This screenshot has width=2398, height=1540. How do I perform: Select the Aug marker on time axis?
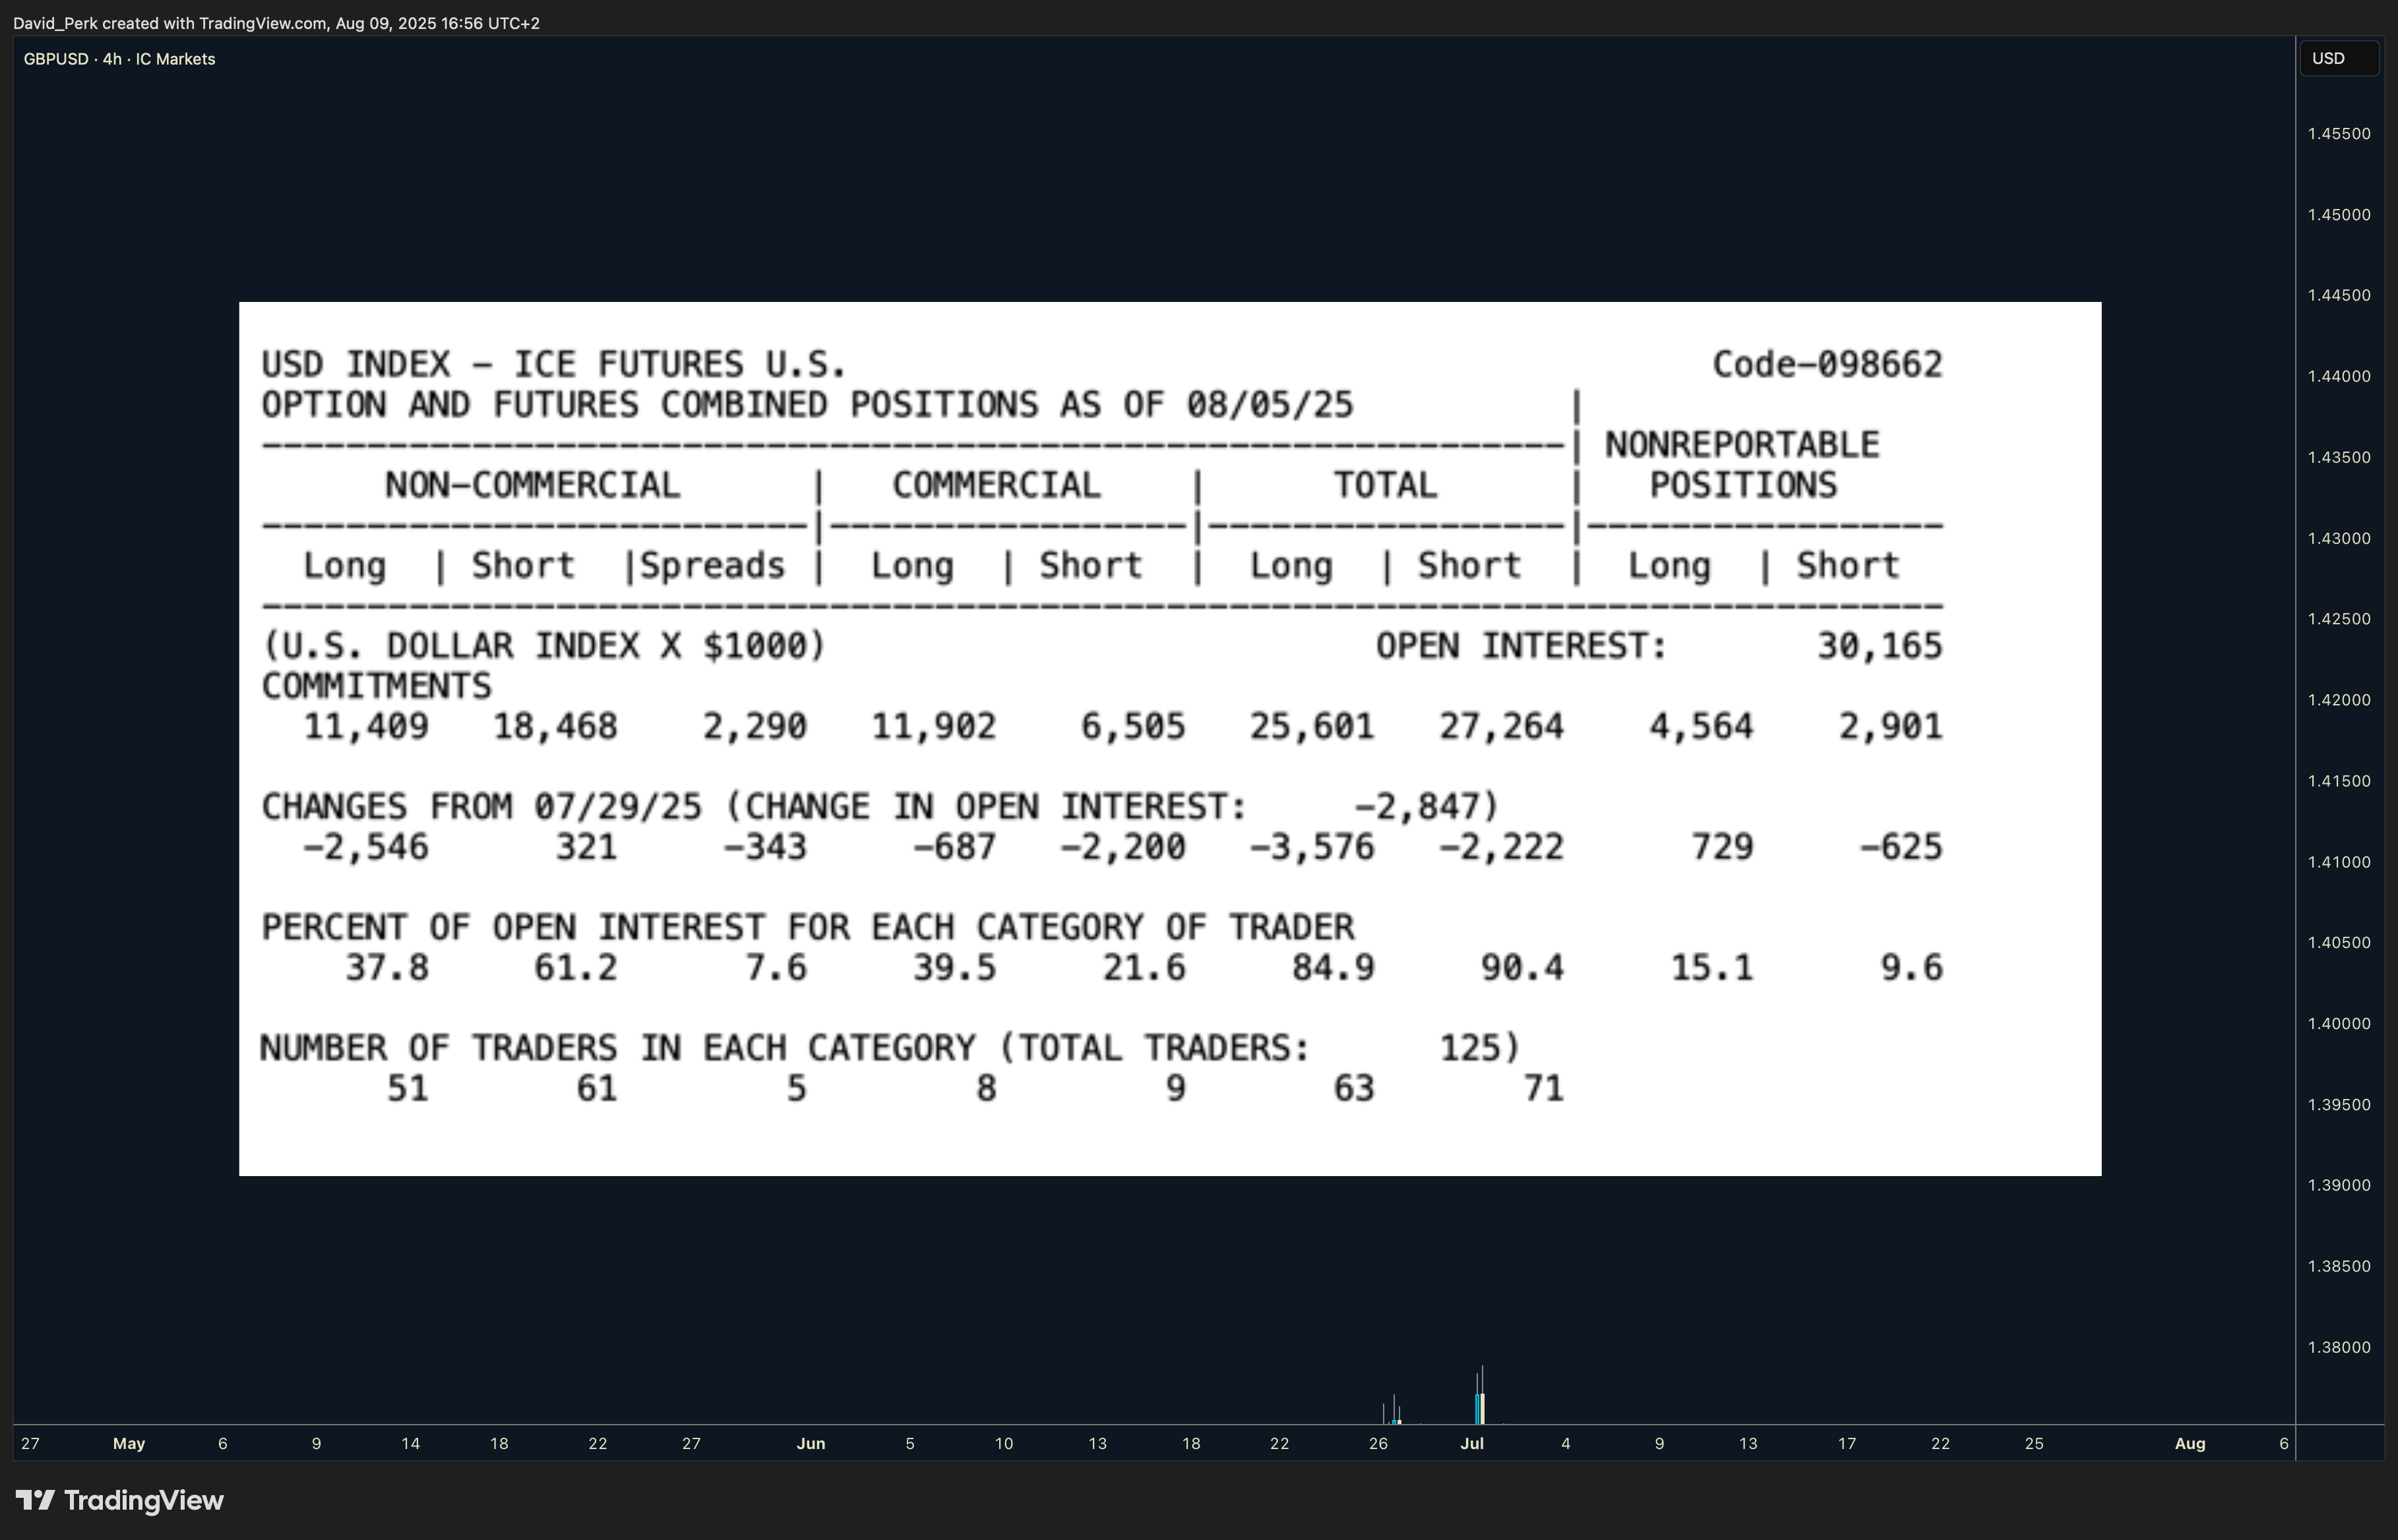(2190, 1443)
